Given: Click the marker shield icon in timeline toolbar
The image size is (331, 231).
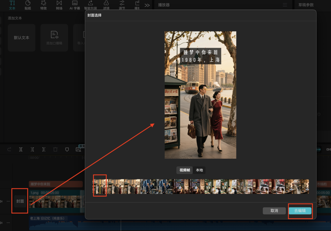Looking at the screenshot, I should coord(67,150).
